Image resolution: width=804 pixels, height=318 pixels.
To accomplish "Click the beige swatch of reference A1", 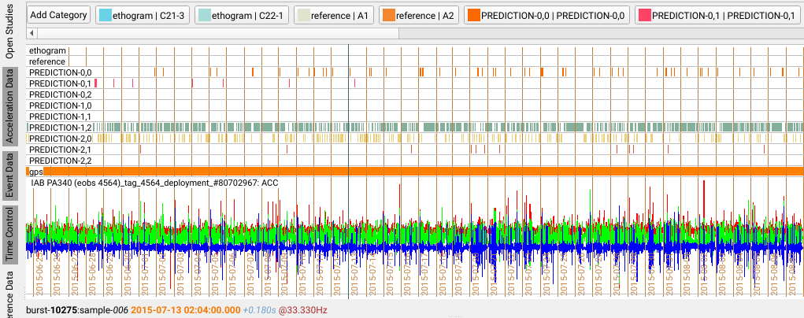I will 302,16.
